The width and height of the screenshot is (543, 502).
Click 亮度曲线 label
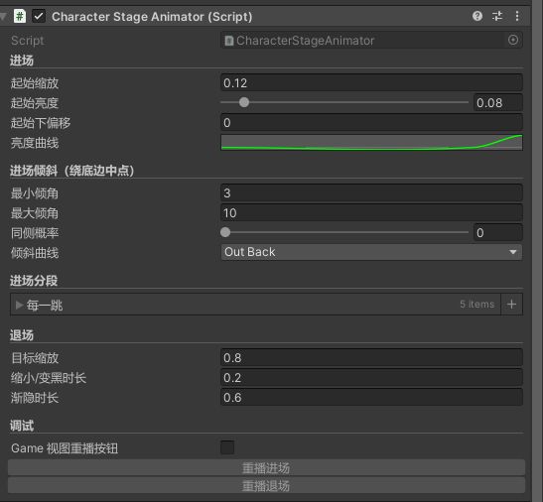point(35,143)
